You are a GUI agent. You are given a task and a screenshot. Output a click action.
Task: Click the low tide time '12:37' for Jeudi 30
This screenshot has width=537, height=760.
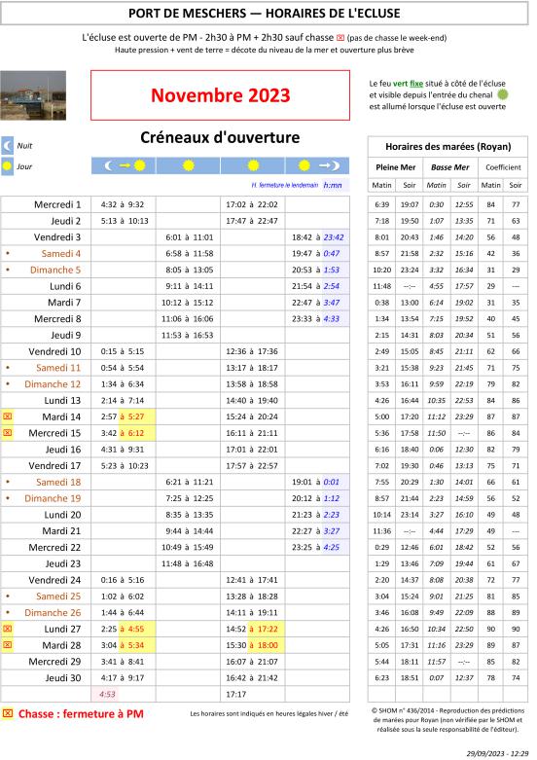click(464, 678)
